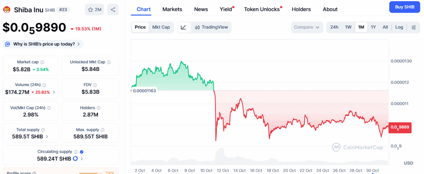Expand the Total supply chevron
Image resolution: width=424 pixels, height=174 pixels.
[x=47, y=136]
